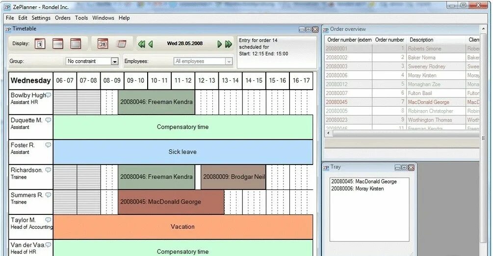Open the Orders menu
This screenshot has height=256, width=493.
63,18
